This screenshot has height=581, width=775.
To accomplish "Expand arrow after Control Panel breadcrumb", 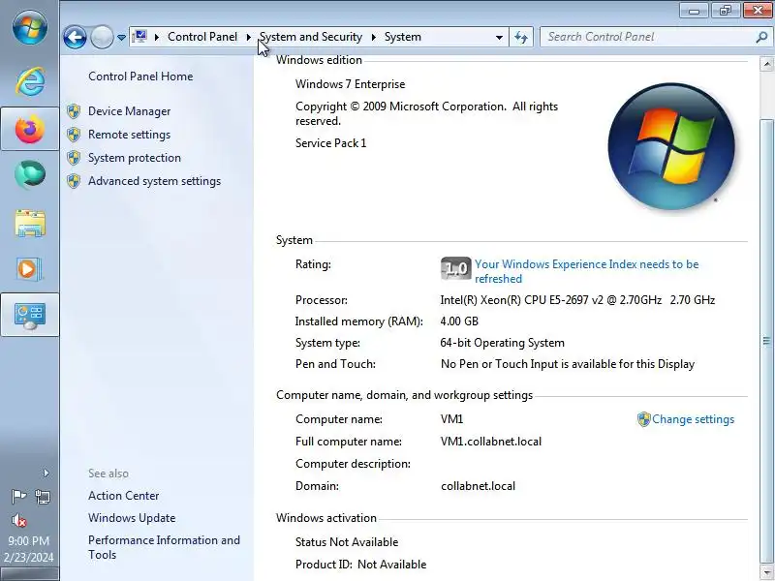I will [x=249, y=37].
